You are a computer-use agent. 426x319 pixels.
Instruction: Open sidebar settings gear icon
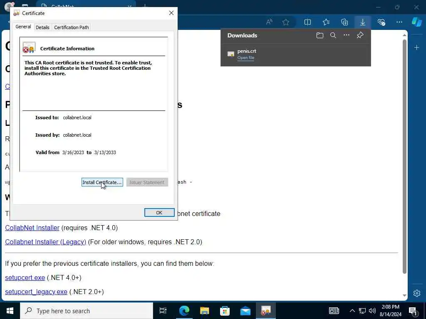coord(417,293)
